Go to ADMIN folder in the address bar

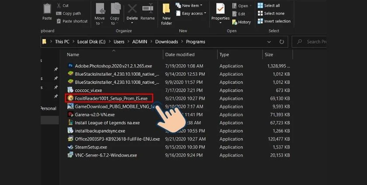click(140, 42)
